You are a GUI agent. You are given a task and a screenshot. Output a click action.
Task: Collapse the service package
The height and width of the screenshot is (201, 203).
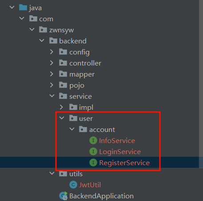tap(52, 96)
